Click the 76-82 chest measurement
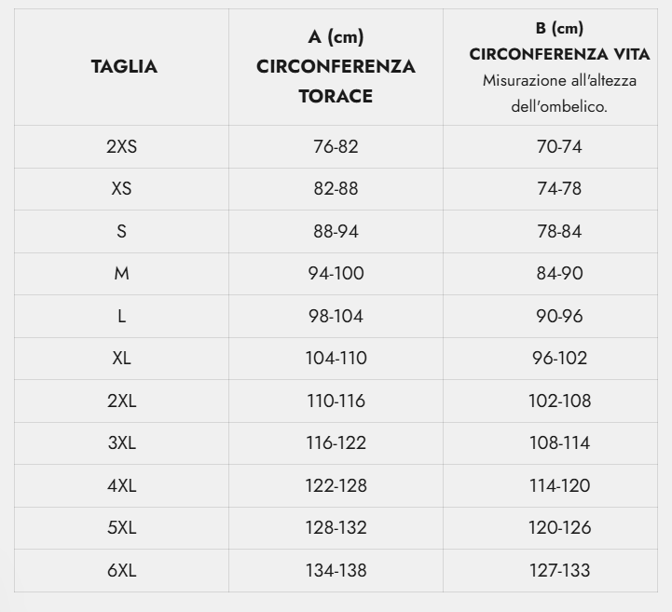672x612 pixels. tap(336, 146)
